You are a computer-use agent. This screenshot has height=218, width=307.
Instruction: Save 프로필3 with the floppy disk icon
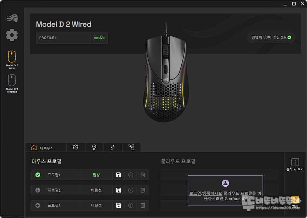point(119,205)
